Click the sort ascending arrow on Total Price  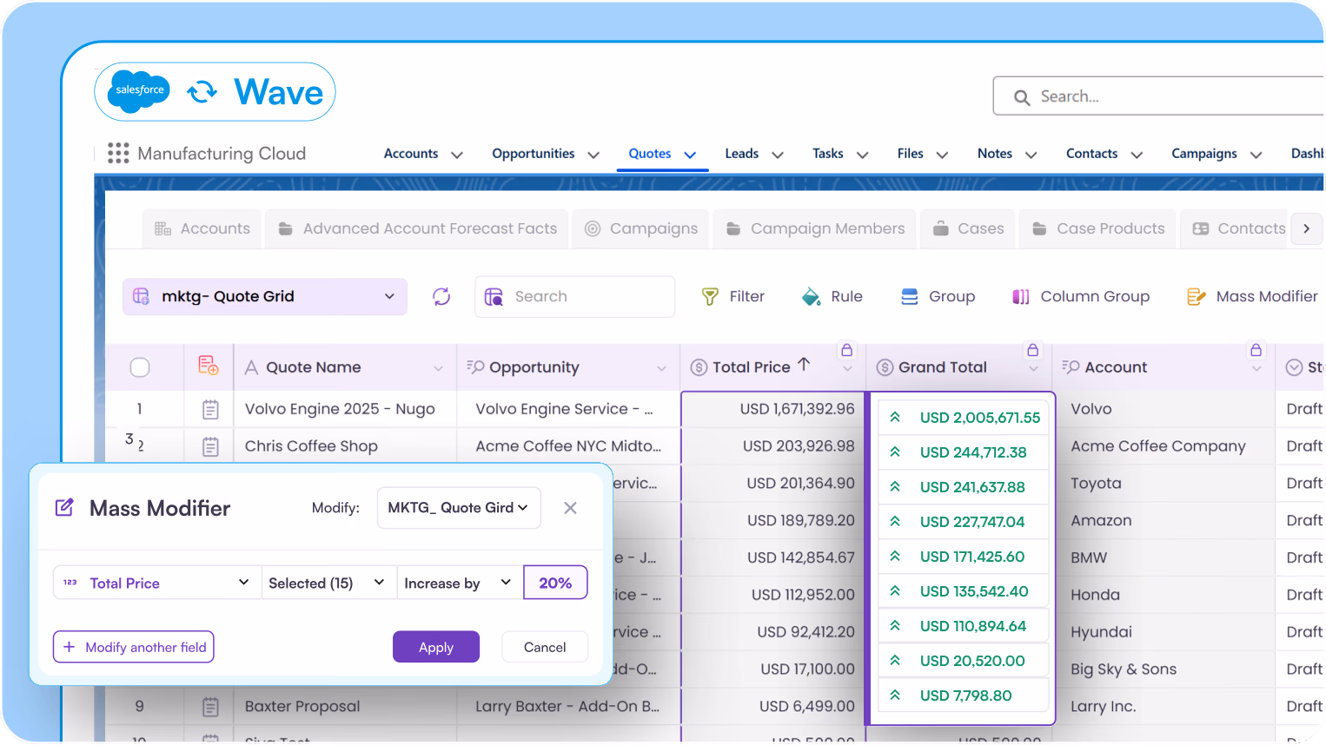pos(804,365)
